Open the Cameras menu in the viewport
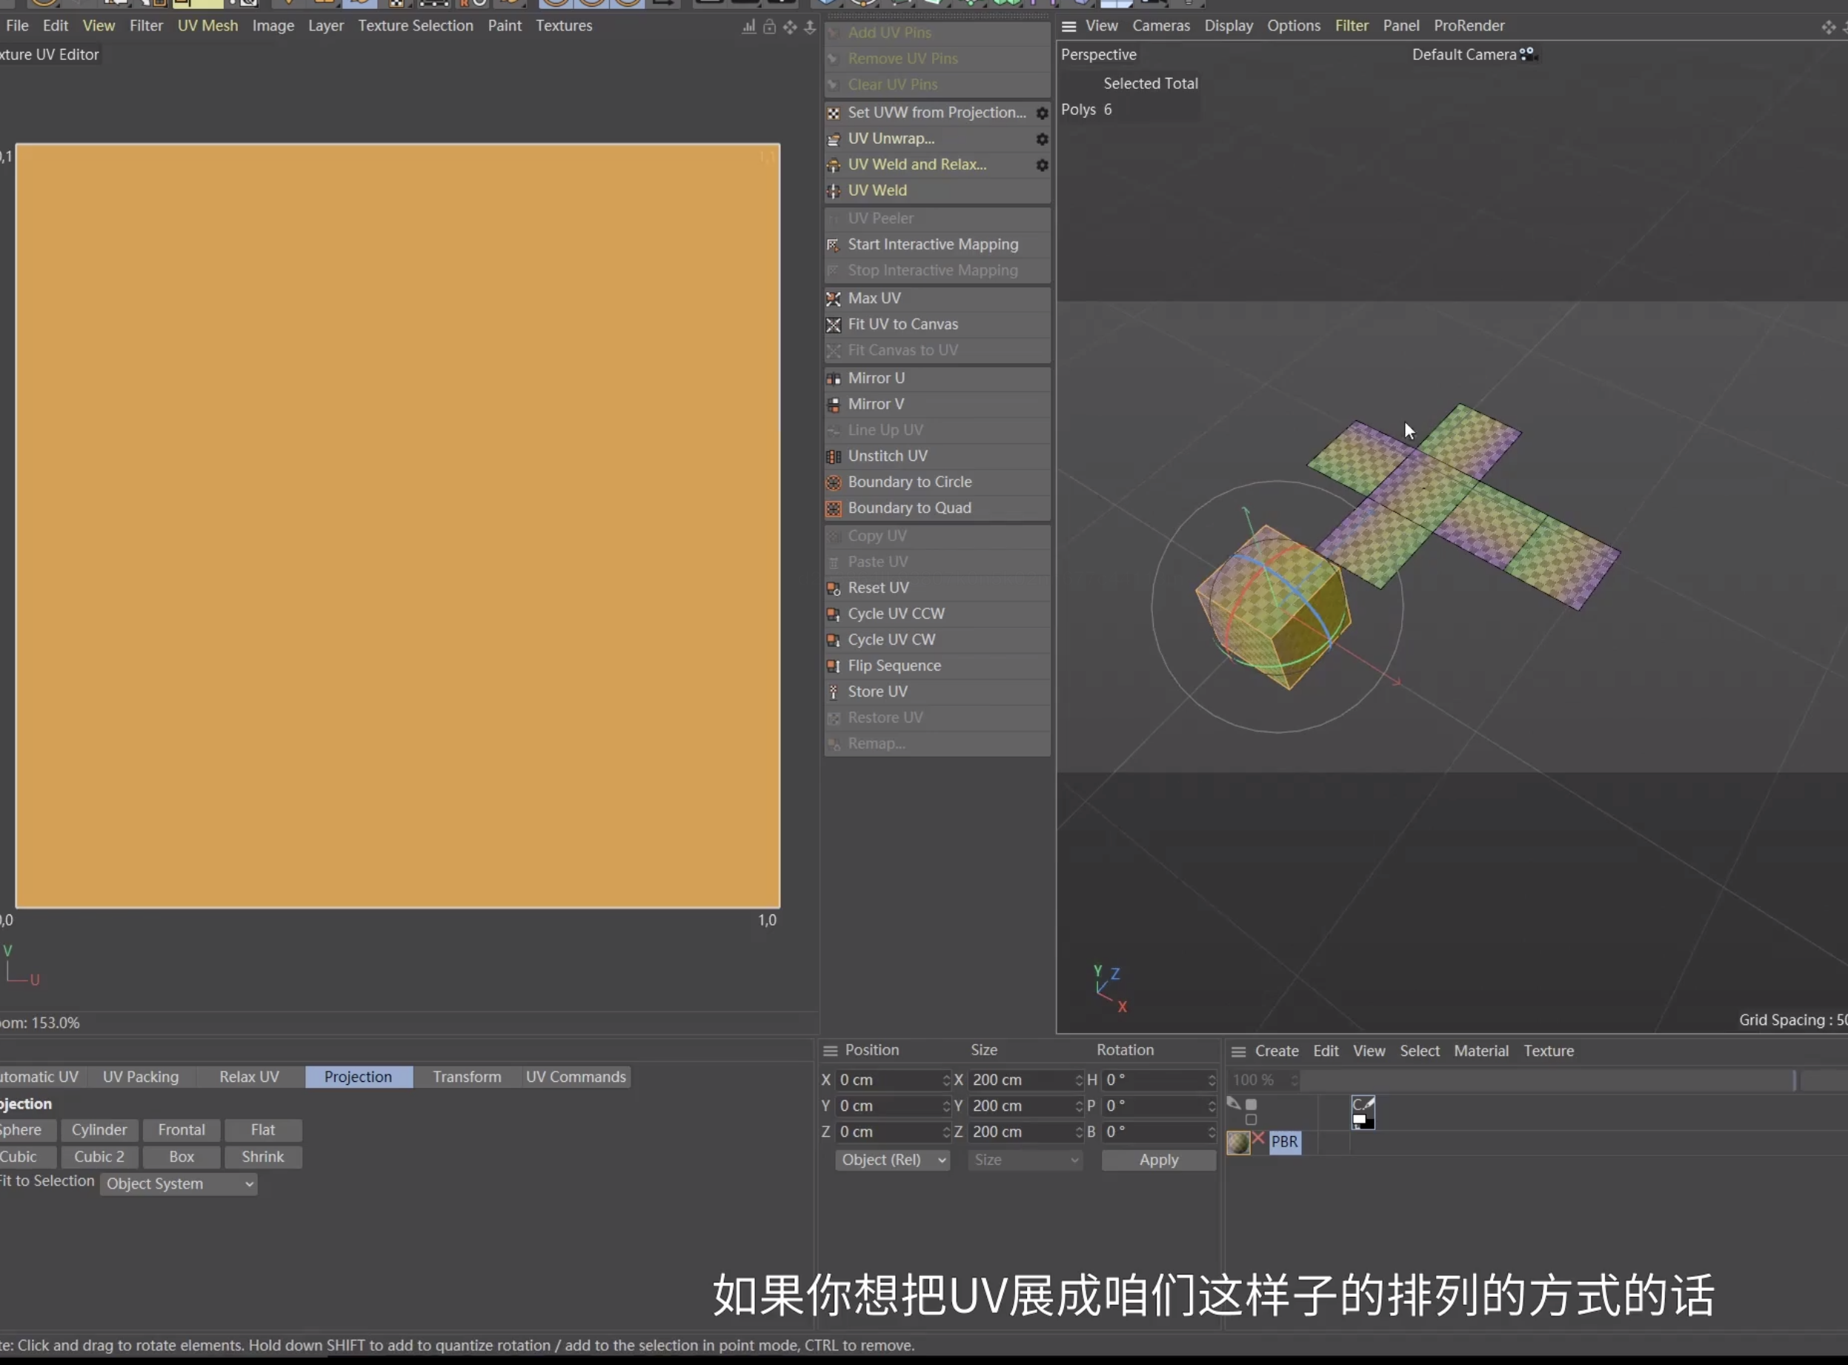1848x1365 pixels. [1160, 26]
